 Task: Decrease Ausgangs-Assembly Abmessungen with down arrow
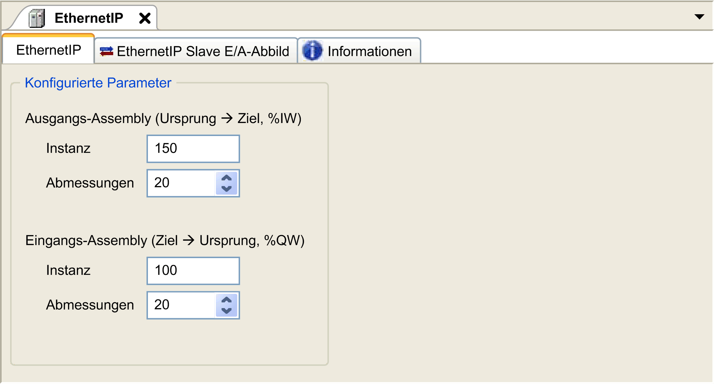pyautogui.click(x=227, y=189)
